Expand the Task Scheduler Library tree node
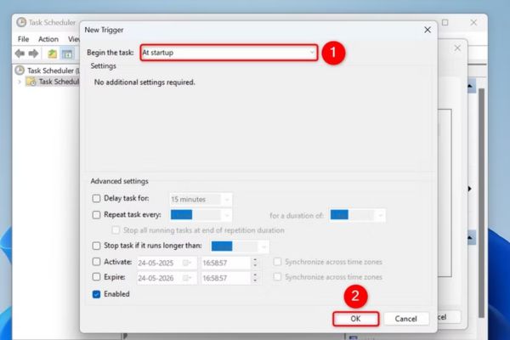The height and width of the screenshot is (340, 510). pos(20,82)
